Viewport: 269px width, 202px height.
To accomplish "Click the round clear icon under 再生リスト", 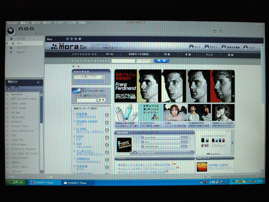I will [16, 89].
